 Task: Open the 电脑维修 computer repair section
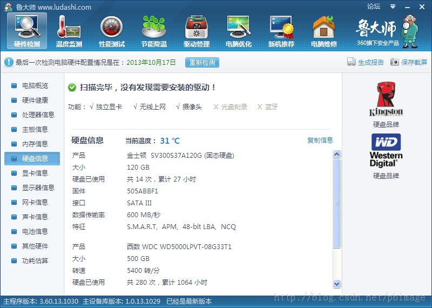click(323, 31)
